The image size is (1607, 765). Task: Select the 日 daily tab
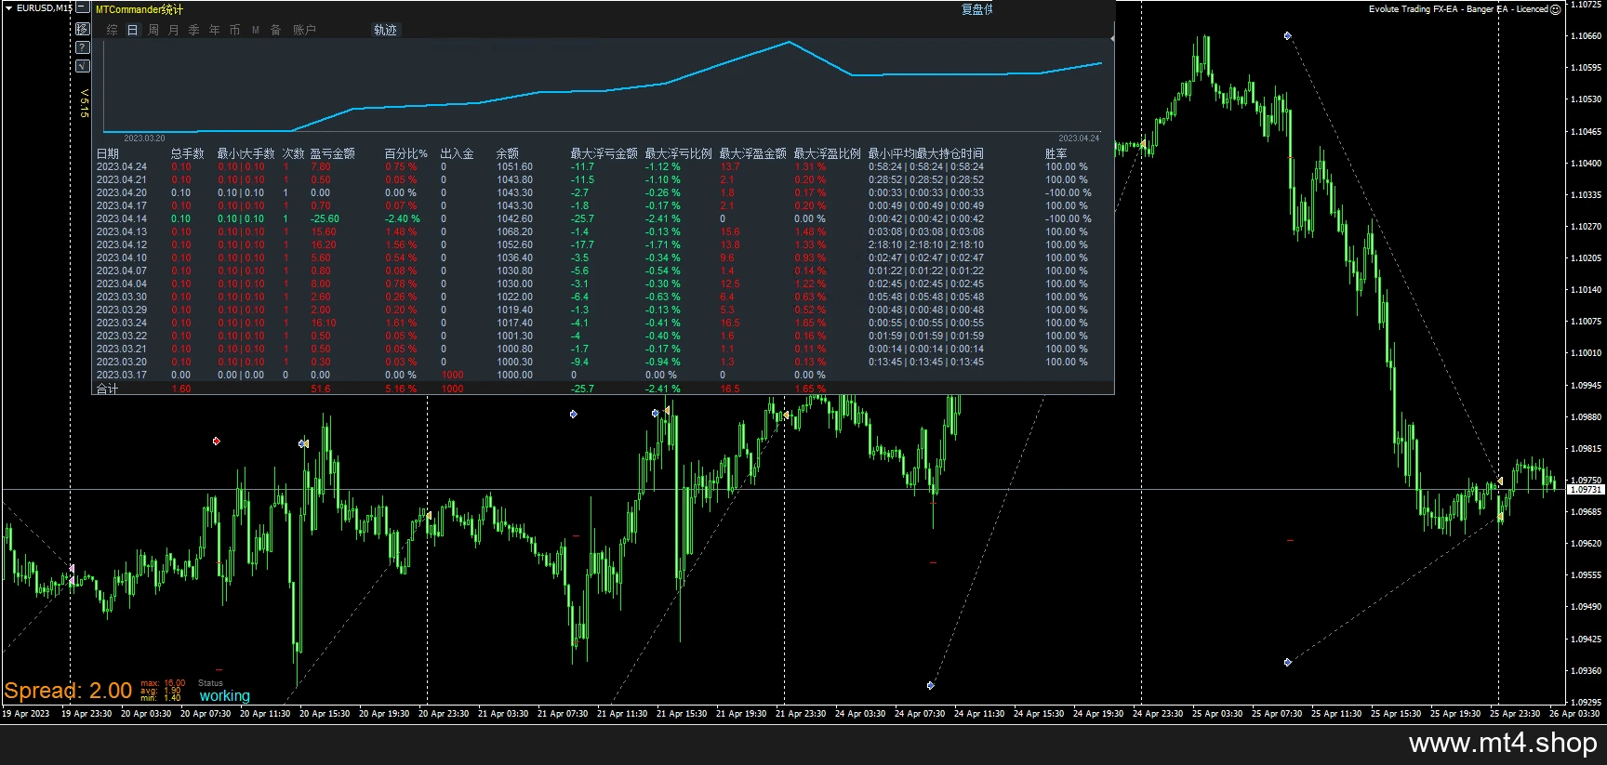coord(133,30)
